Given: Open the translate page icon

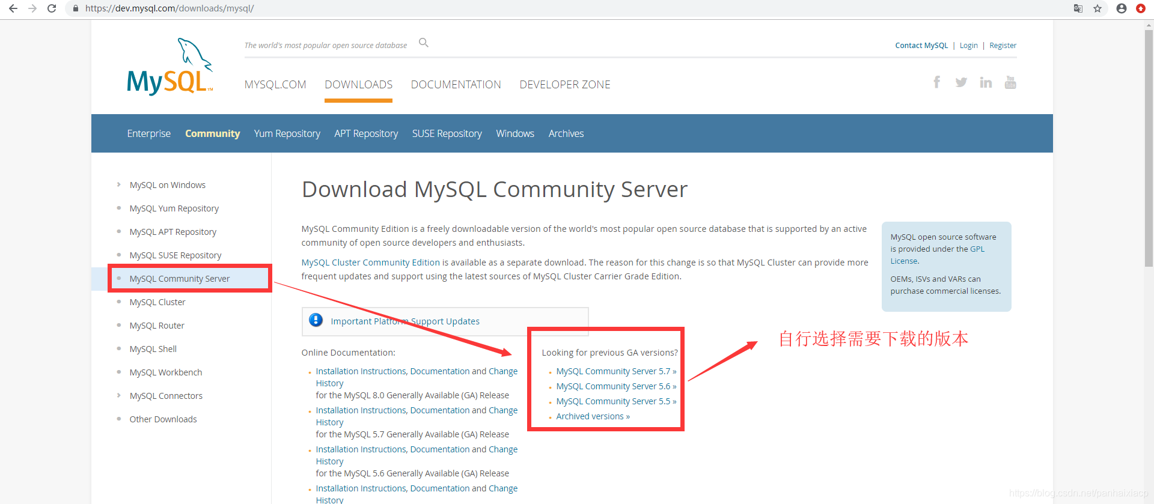Looking at the screenshot, I should pos(1078,8).
